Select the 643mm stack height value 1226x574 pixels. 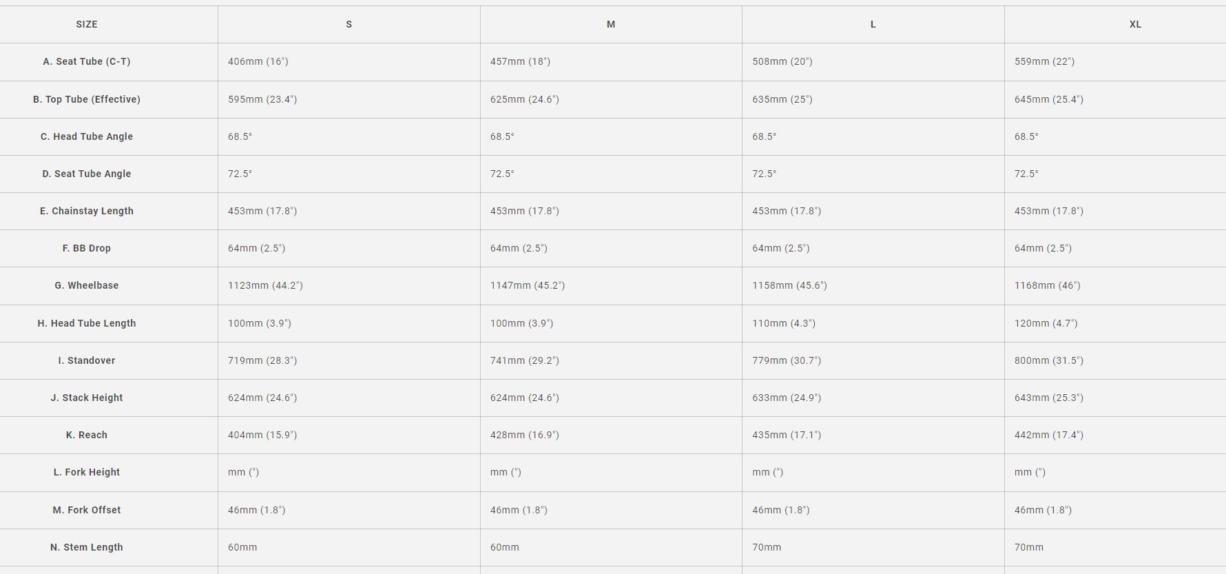[x=1049, y=398]
